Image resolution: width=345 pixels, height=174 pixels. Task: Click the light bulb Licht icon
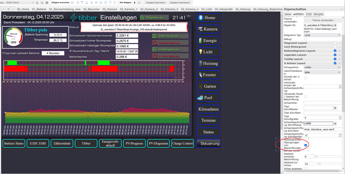coord(201,52)
